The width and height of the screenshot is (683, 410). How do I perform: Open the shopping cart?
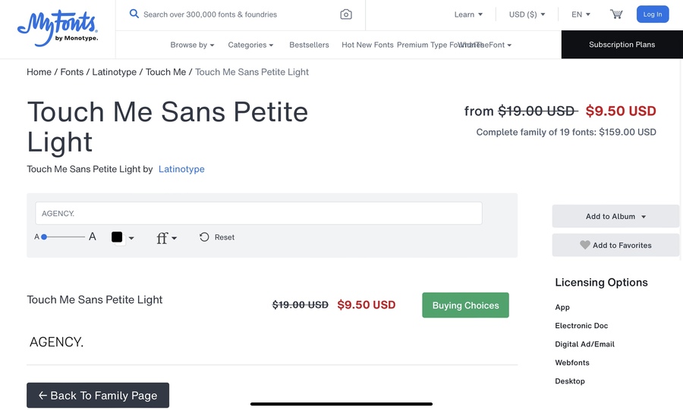pos(616,14)
